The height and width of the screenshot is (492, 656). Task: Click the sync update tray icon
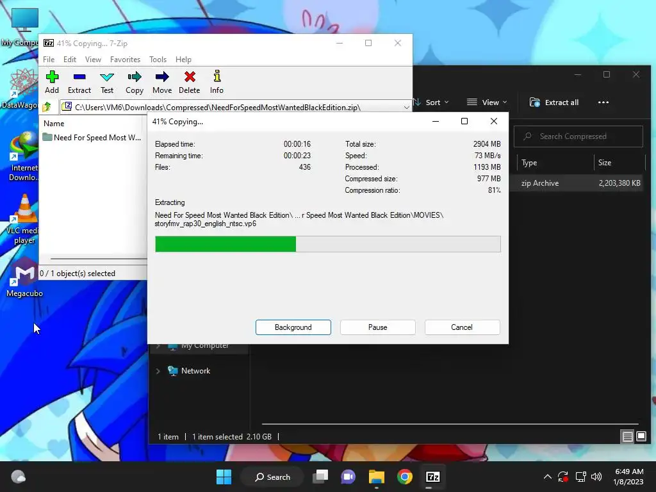(563, 477)
